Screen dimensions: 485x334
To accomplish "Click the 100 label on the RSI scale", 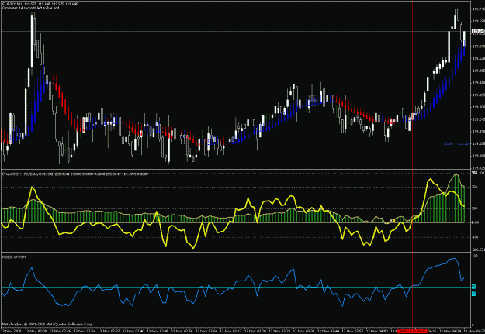I will [x=475, y=257].
